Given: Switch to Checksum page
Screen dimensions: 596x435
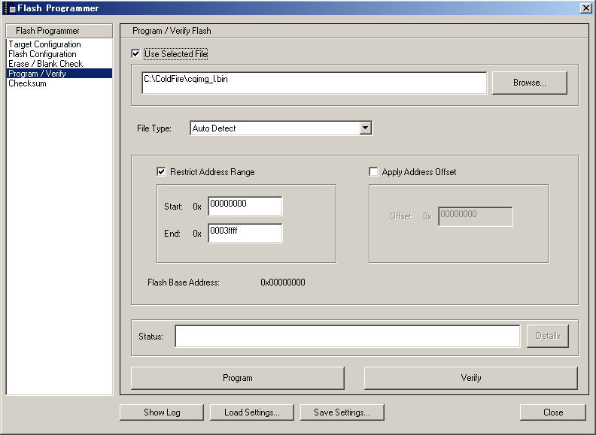Looking at the screenshot, I should point(27,83).
